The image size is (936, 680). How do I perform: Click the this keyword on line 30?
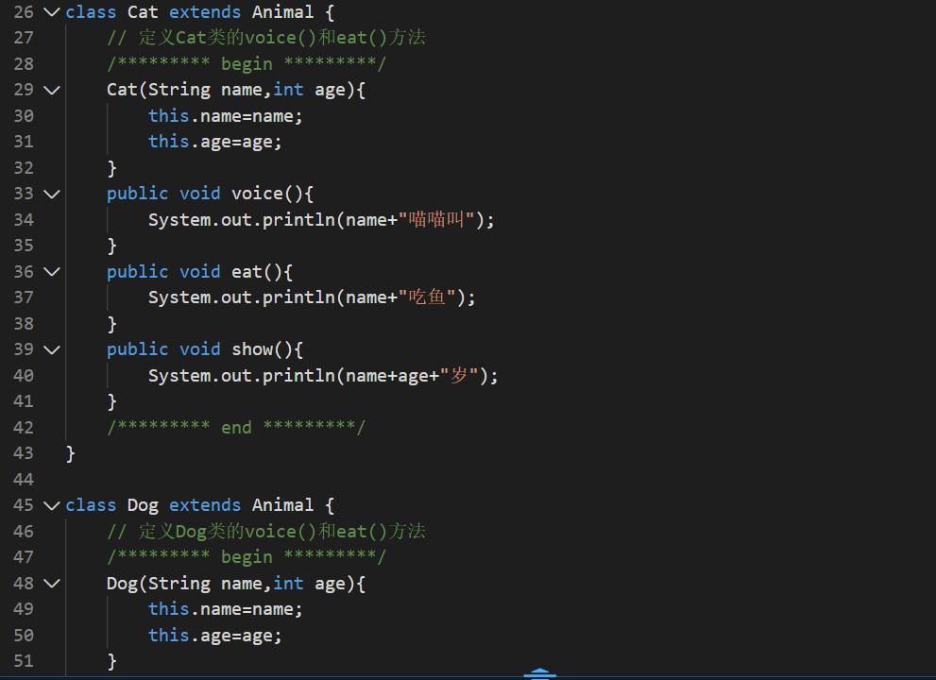point(168,115)
